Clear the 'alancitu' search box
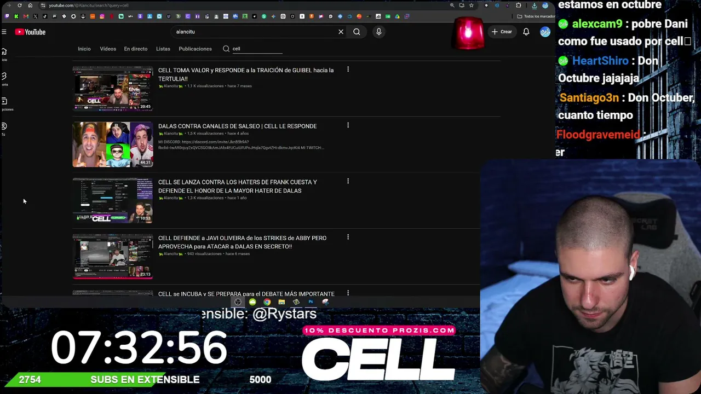This screenshot has height=394, width=701. (x=341, y=32)
